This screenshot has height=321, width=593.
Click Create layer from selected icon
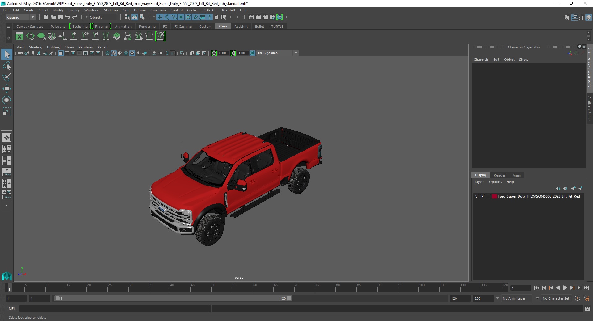[581, 188]
